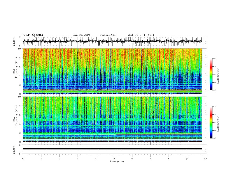Click the ch.1 Frequency (kHz) axis label
This screenshot has width=231, height=178.
click(x=15, y=67)
